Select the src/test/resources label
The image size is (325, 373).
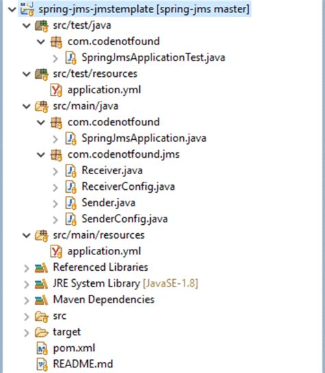click(x=95, y=74)
